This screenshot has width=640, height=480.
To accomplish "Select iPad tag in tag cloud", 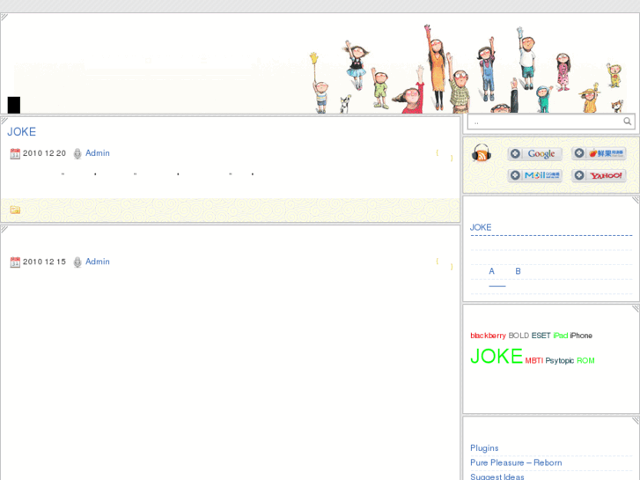I will [x=561, y=336].
